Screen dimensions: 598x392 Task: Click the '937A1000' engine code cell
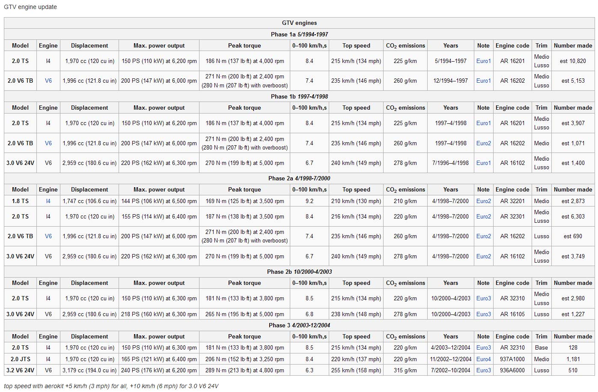click(x=512, y=359)
